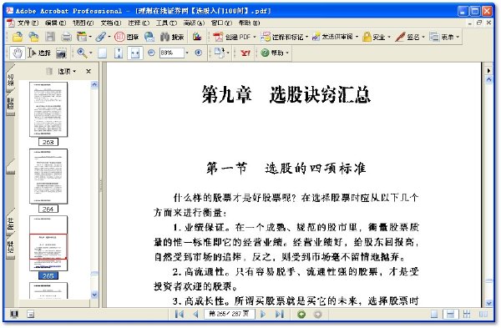The width and height of the screenshot is (501, 328).
Task: Click the 发送供审阅 button
Action: 332,37
